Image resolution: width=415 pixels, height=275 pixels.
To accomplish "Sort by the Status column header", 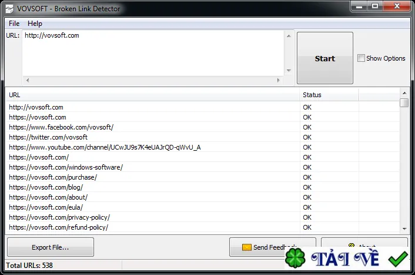I will (329, 95).
